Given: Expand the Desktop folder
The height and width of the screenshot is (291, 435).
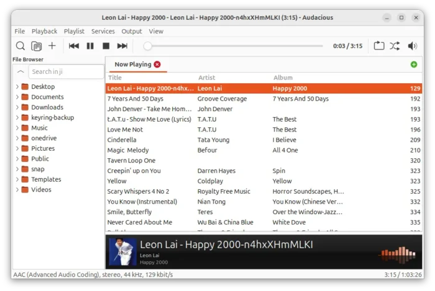Looking at the screenshot, I should [x=17, y=87].
